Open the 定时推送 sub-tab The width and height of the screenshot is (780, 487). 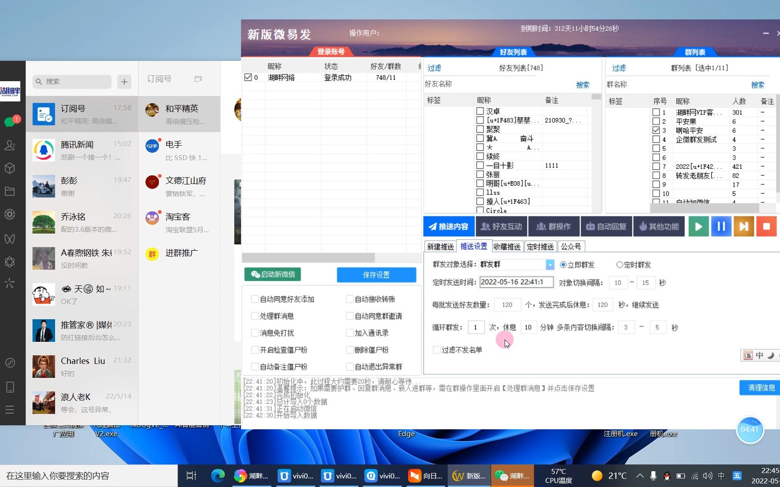(x=540, y=247)
